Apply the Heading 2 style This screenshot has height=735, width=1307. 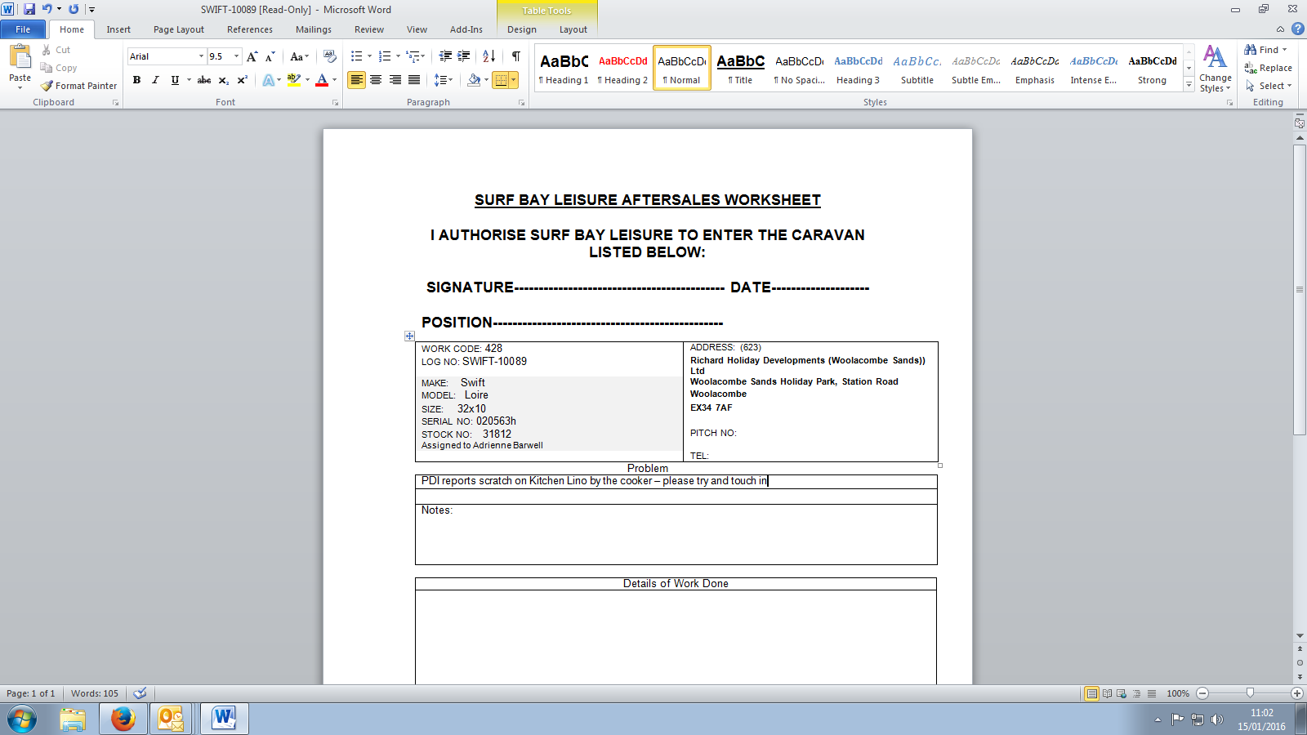tap(622, 68)
